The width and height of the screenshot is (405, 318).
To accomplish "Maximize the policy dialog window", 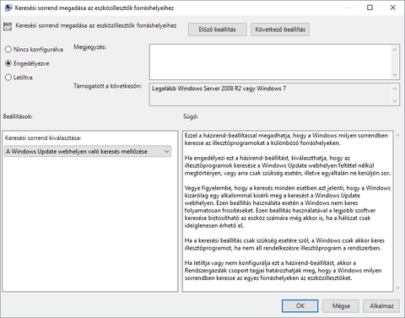I will point(370,8).
